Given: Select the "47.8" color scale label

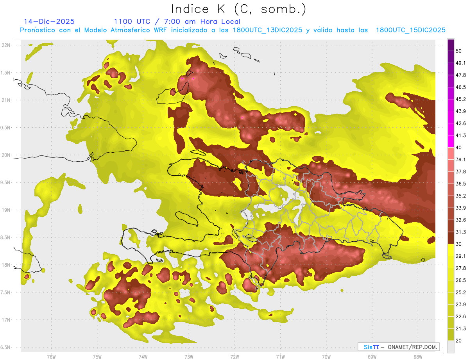Looking at the screenshot, I should [461, 75].
